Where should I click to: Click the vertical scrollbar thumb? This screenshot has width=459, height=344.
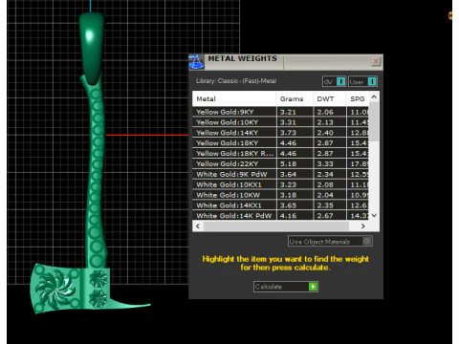pos(374,121)
